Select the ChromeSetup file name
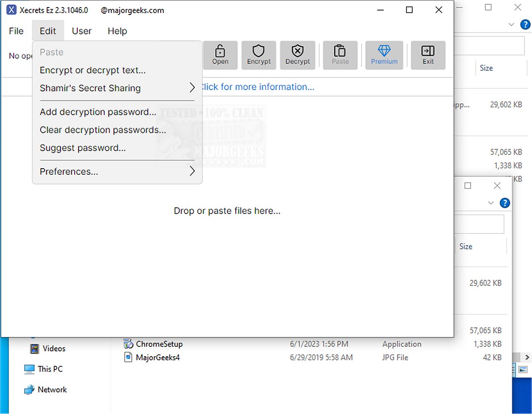The width and height of the screenshot is (532, 414). [x=159, y=344]
